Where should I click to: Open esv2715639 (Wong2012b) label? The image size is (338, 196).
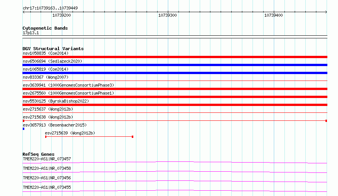[x=70, y=133]
